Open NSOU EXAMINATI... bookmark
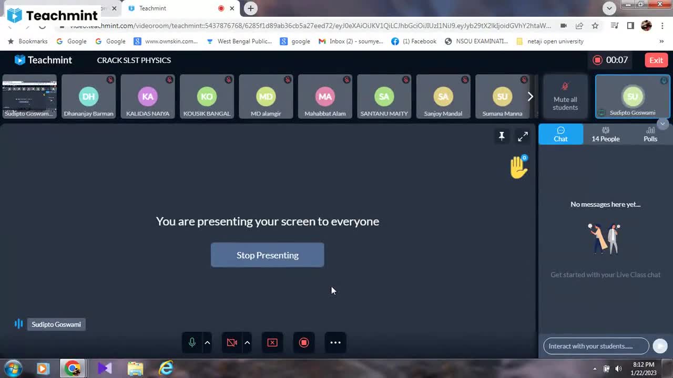Screen dimensions: 673x378 [x=476, y=41]
